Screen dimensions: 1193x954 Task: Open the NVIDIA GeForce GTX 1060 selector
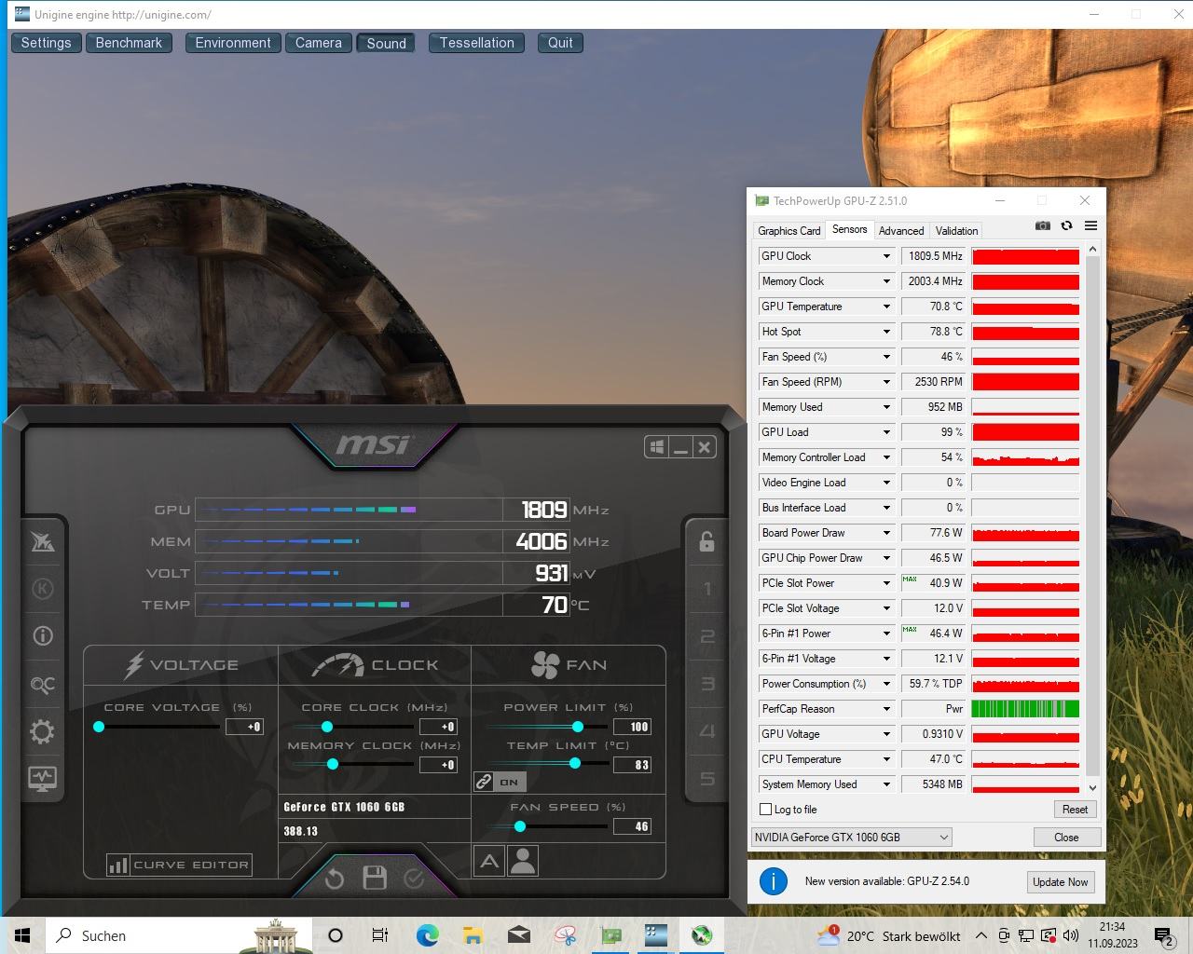[851, 837]
